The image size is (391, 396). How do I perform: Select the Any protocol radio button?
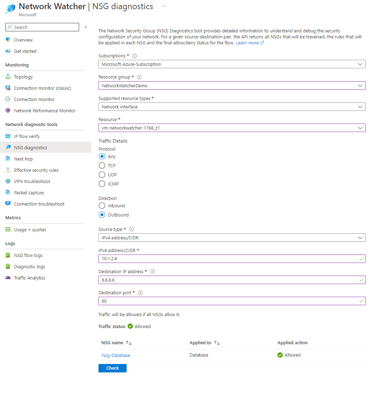[x=102, y=156]
